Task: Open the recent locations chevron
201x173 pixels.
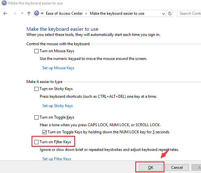Action: click(22, 13)
